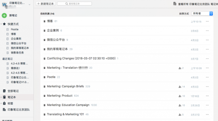Click the tags icon in sidebar
218x121 pixels.
[x=4, y=103]
